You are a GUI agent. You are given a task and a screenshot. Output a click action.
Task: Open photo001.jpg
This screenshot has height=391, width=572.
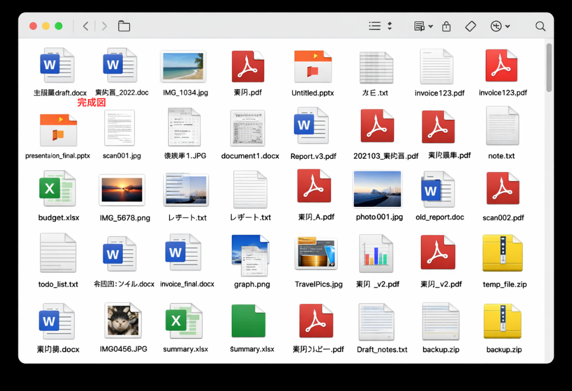tap(379, 189)
